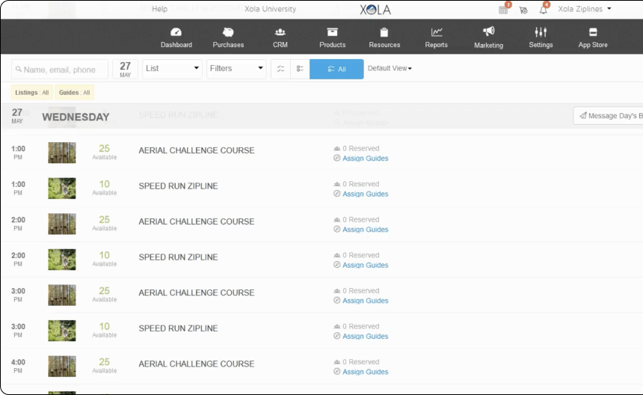Open the Dashboard gauge icon

pos(176,32)
